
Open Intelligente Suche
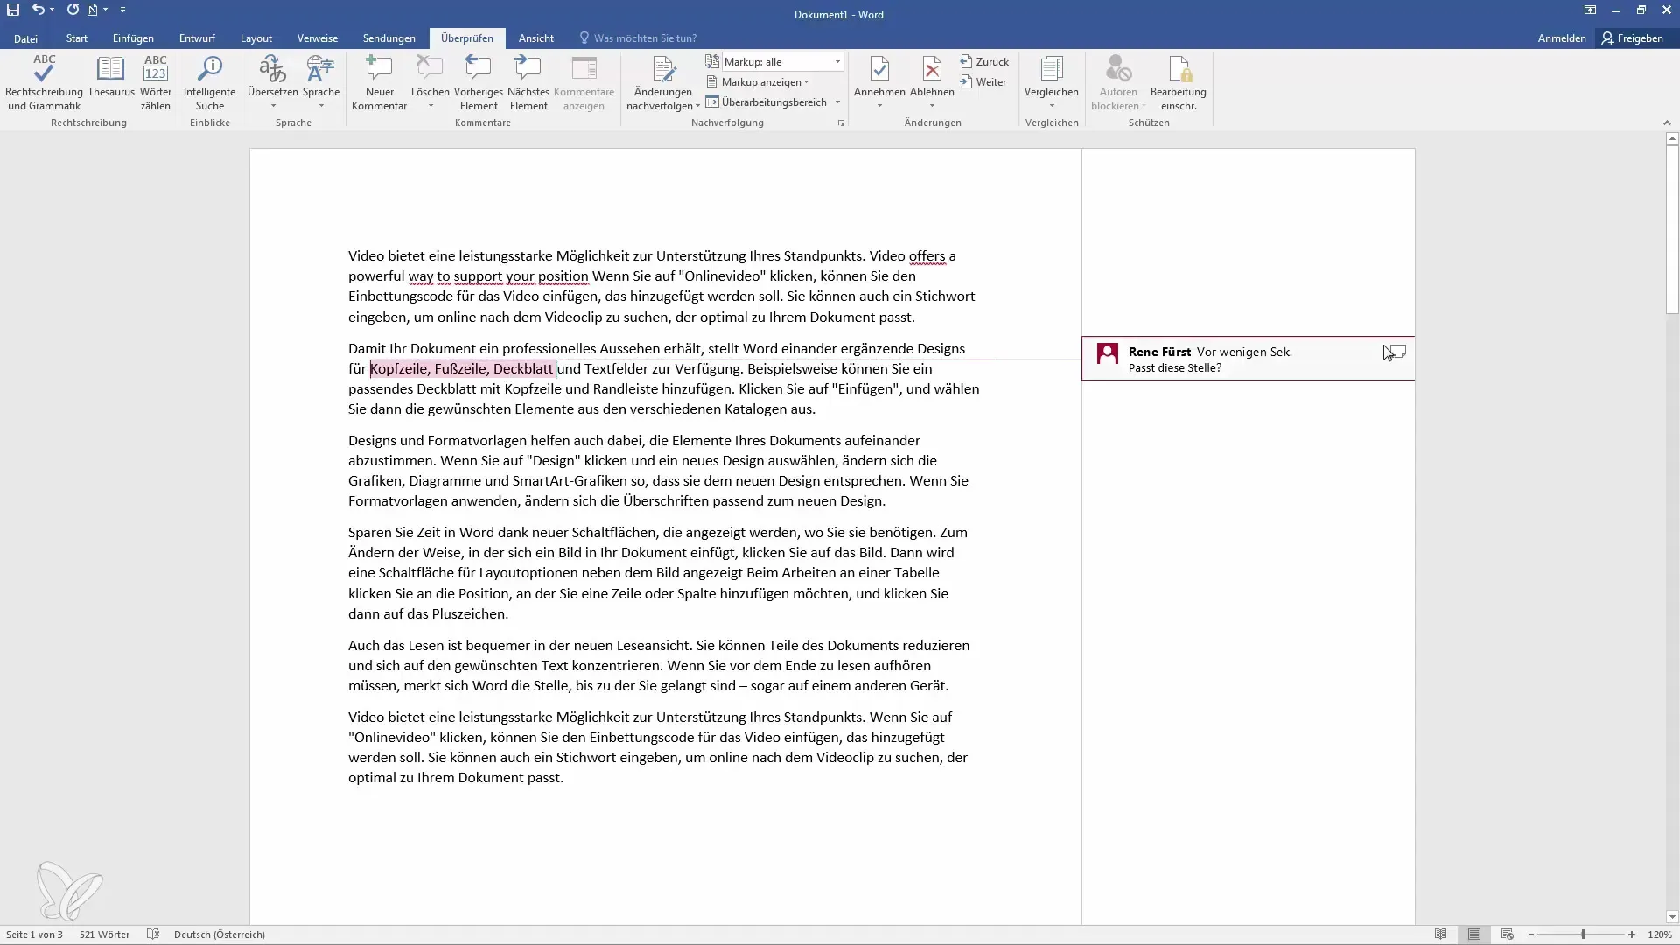click(209, 82)
